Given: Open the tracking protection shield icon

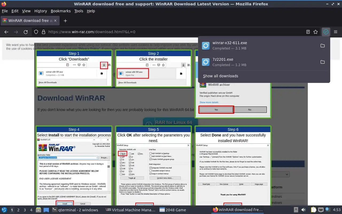Looking at the screenshot, I should (36, 32).
